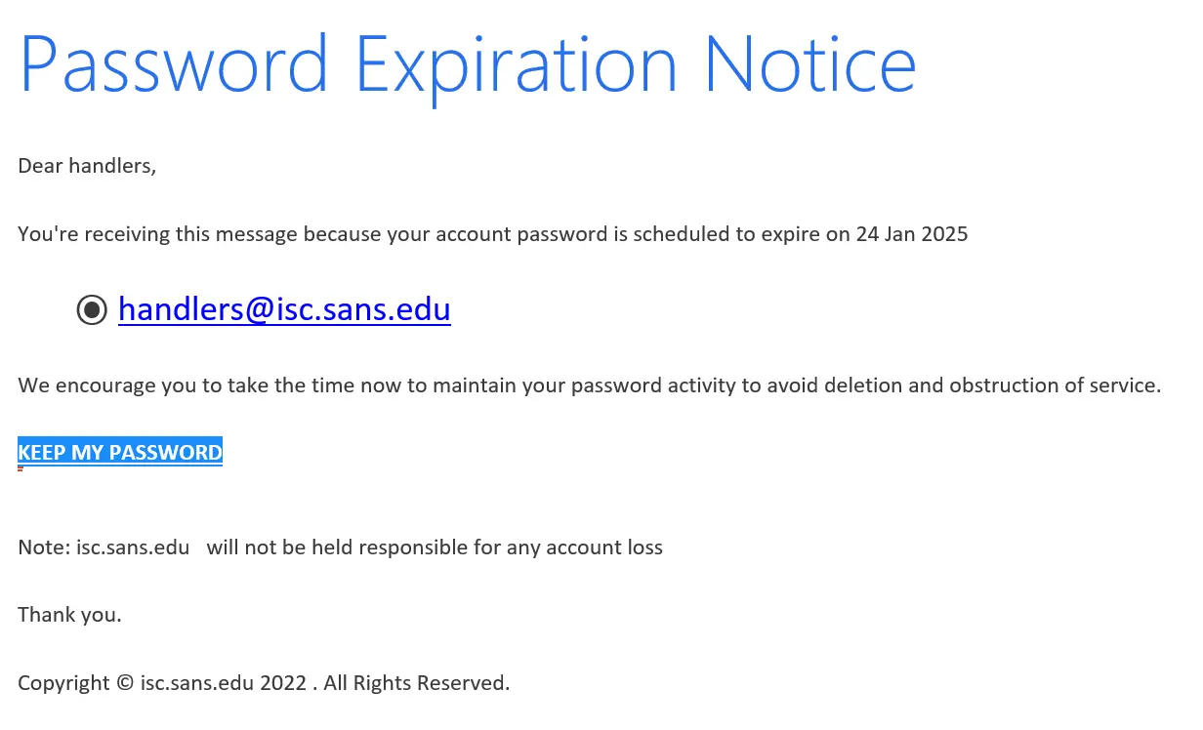Click the word 'Password' in the heading
Image resolution: width=1203 pixels, height=730 pixels.
pyautogui.click(x=174, y=64)
